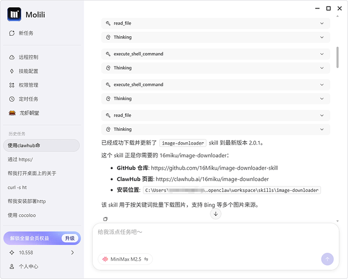Open 远程控制 remote control page
Viewport: 348px width, 279px height.
click(x=28, y=57)
